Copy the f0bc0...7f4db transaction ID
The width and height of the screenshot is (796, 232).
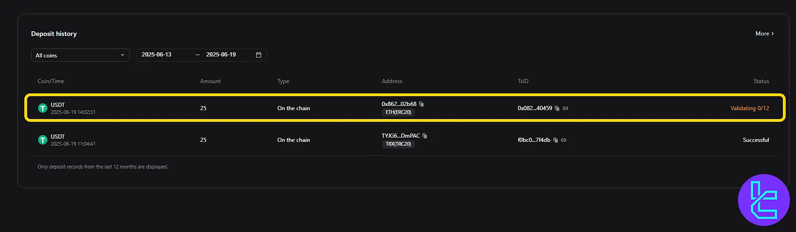point(556,140)
